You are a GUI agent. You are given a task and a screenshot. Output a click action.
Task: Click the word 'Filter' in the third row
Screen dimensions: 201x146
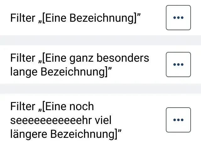click(x=23, y=106)
